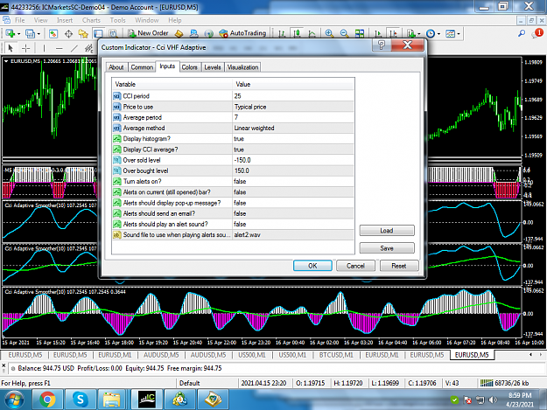Open the Strategy Tester icon
Screen dimensions: 547x410
pos(113,33)
